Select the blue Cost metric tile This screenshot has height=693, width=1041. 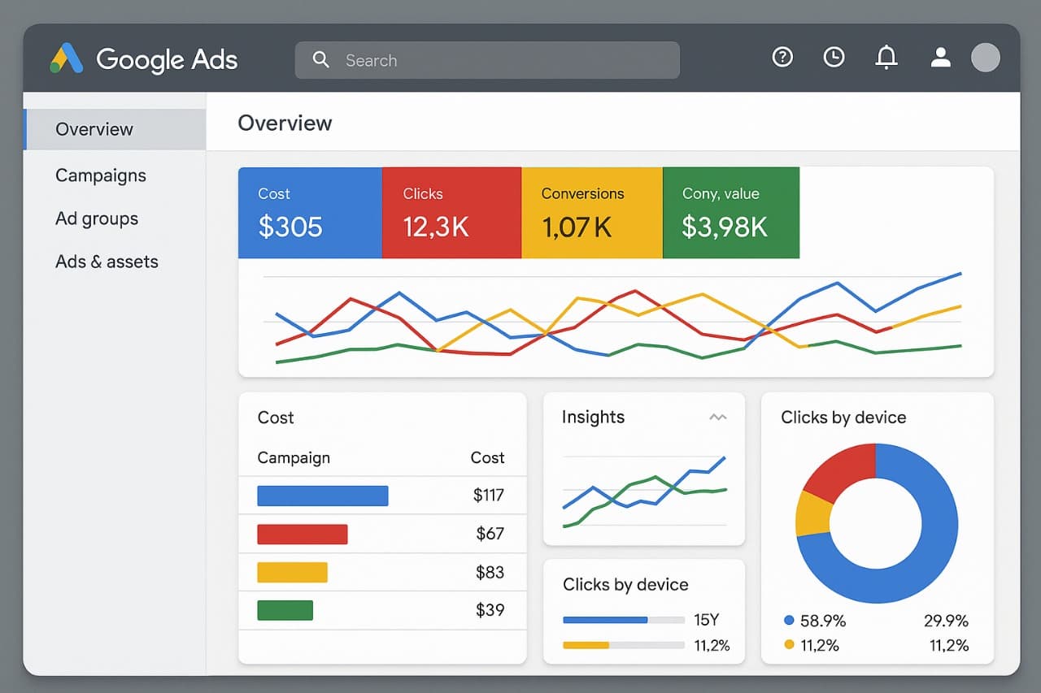click(310, 213)
